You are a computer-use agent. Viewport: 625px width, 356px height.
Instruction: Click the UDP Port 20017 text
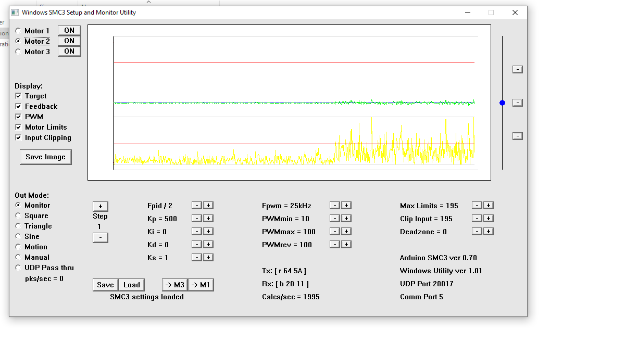[x=427, y=284]
